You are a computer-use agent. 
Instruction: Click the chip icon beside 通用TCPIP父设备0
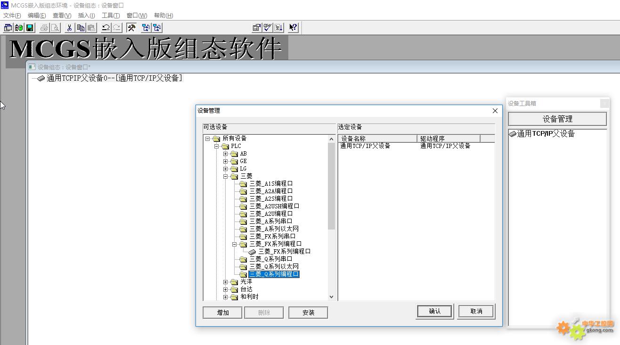(41, 78)
